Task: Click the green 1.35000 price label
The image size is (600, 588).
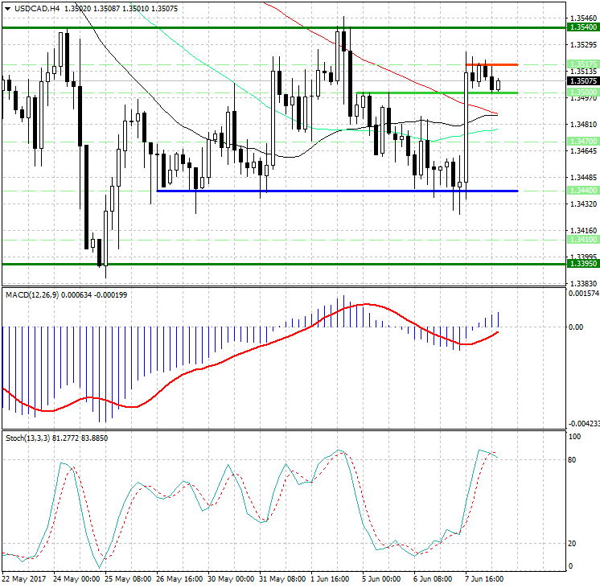Action: click(x=582, y=93)
